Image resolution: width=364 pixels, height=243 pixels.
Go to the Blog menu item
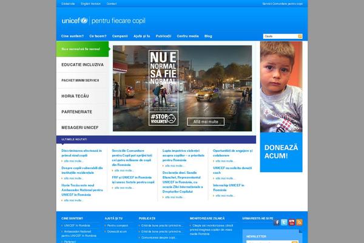[x=208, y=36]
